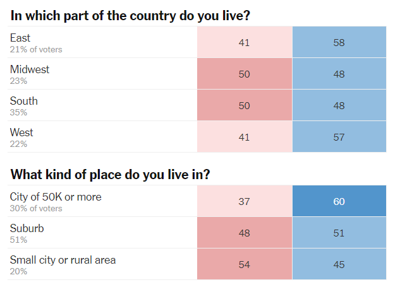400x292 pixels.
Task: Select the Suburb row's 51 cell
Action: 339,233
